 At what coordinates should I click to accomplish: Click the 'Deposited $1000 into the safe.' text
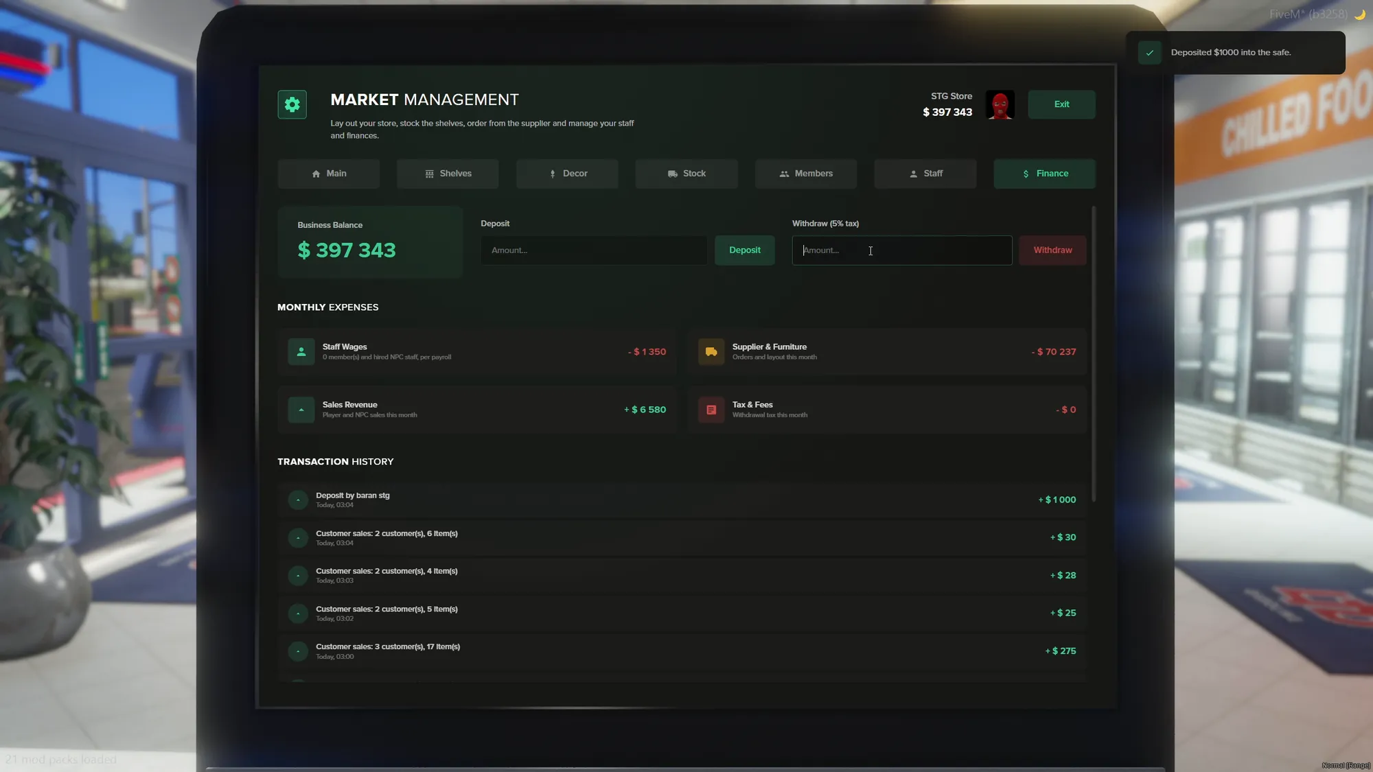1231,53
